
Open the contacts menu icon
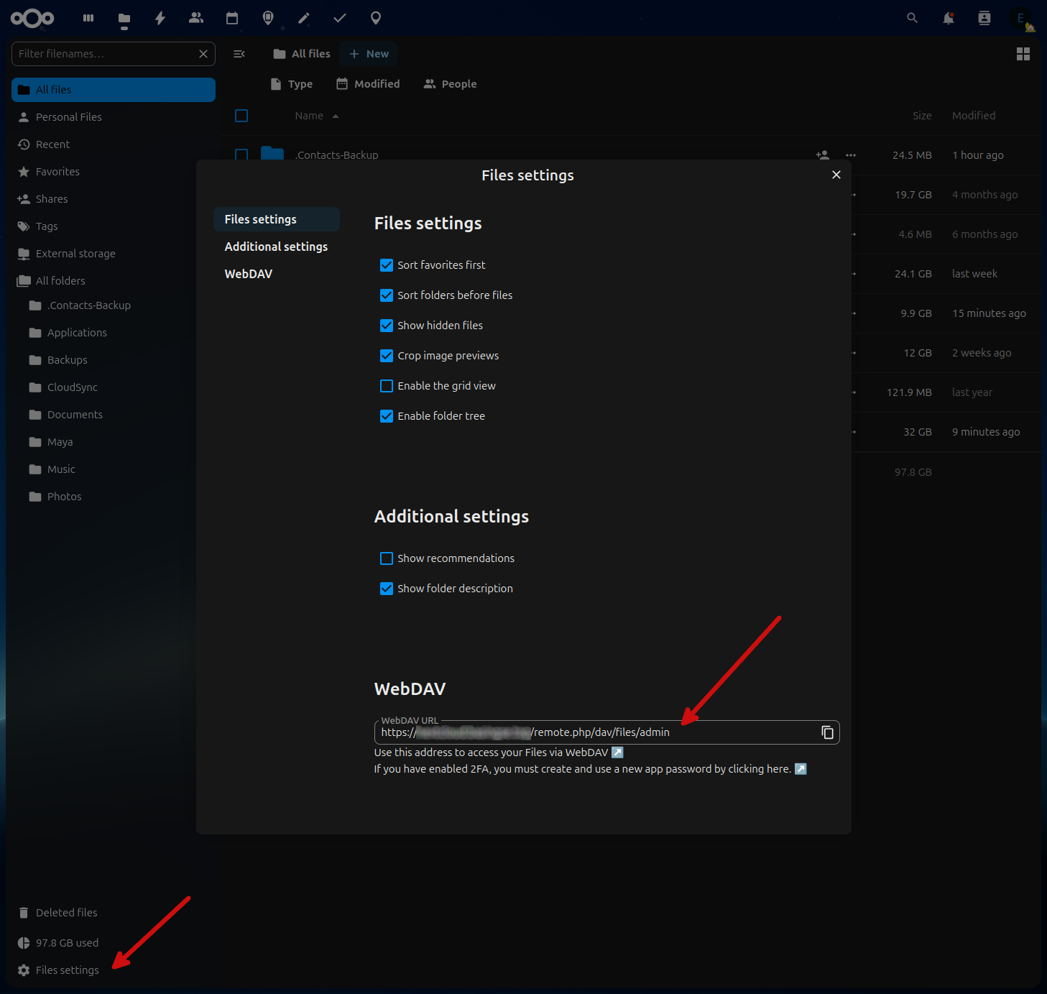[x=984, y=18]
